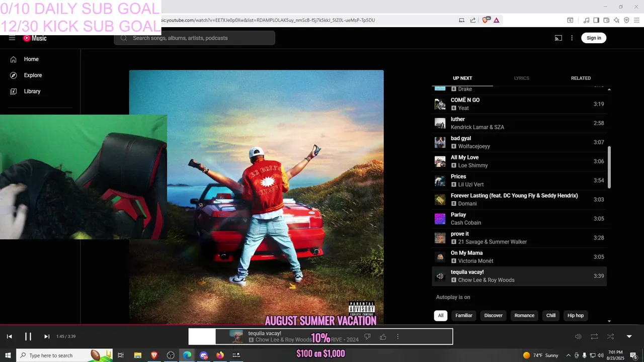Viewport: 644px width, 362px height.
Task: Play bad gyal by Wolfacejoeyy
Action: [x=519, y=142]
